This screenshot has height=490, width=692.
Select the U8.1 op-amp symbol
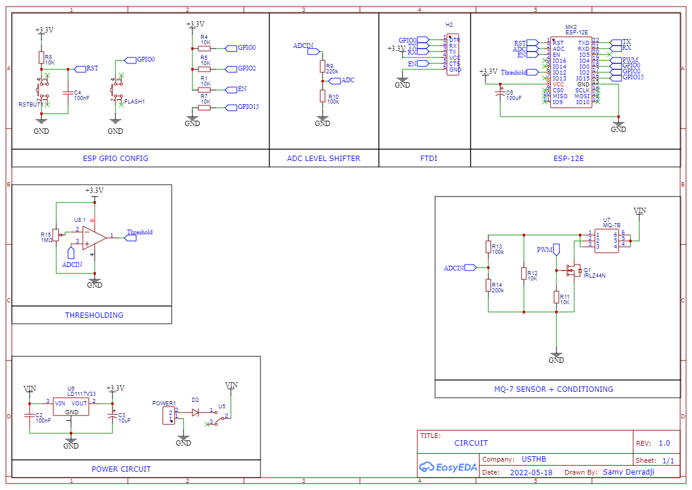(95, 238)
